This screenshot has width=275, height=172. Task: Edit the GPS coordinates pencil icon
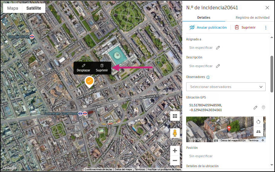click(255, 108)
